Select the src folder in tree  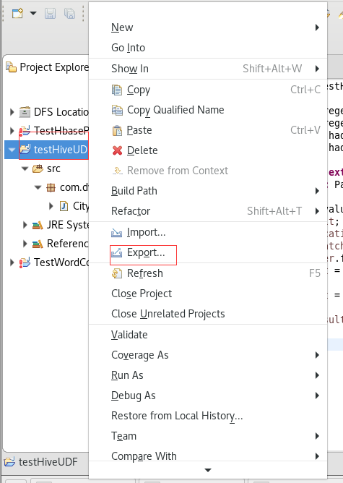[x=53, y=168]
